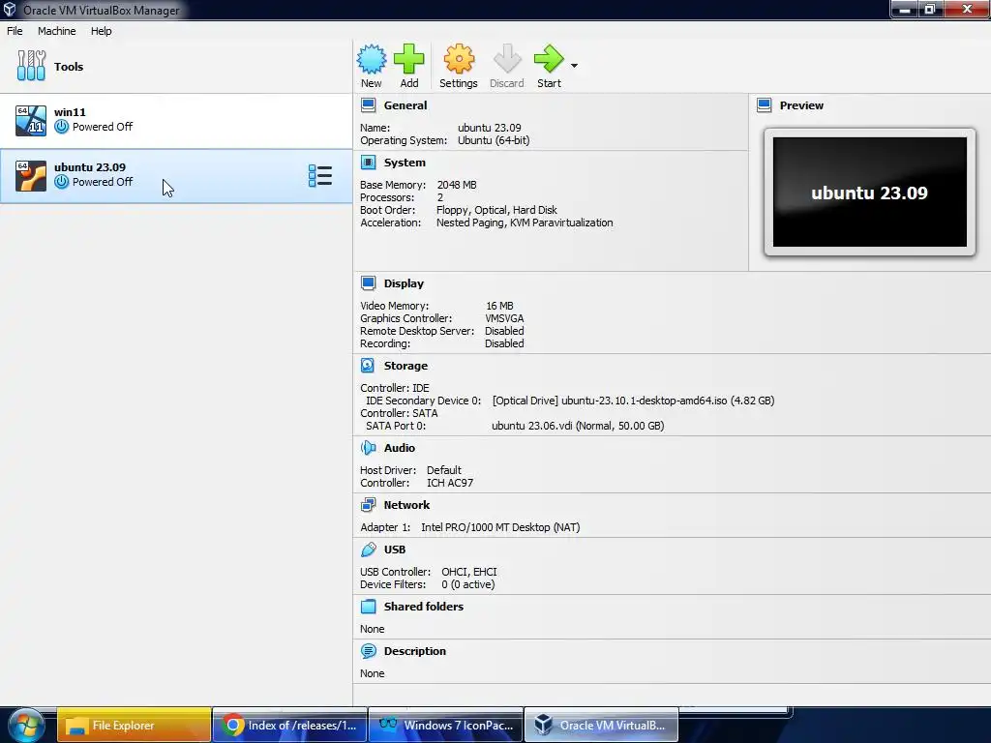991x743 pixels.
Task: Open the ubuntu 23.09 machine tools menu icon
Action: click(x=319, y=176)
